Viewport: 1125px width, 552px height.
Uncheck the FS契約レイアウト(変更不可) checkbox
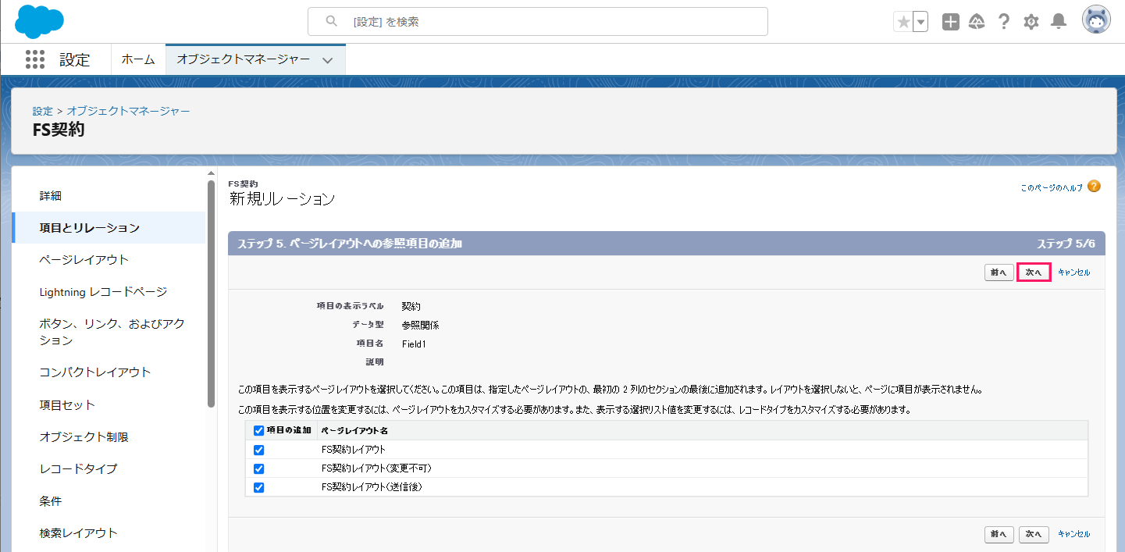[259, 468]
